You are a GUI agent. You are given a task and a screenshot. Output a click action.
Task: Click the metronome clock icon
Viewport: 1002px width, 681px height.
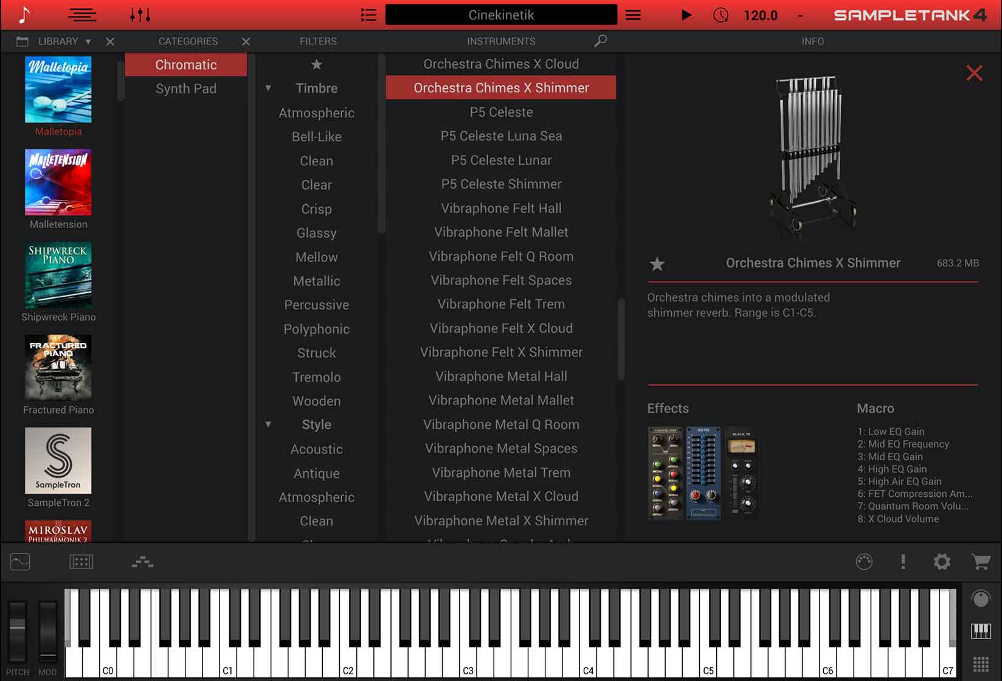point(720,15)
